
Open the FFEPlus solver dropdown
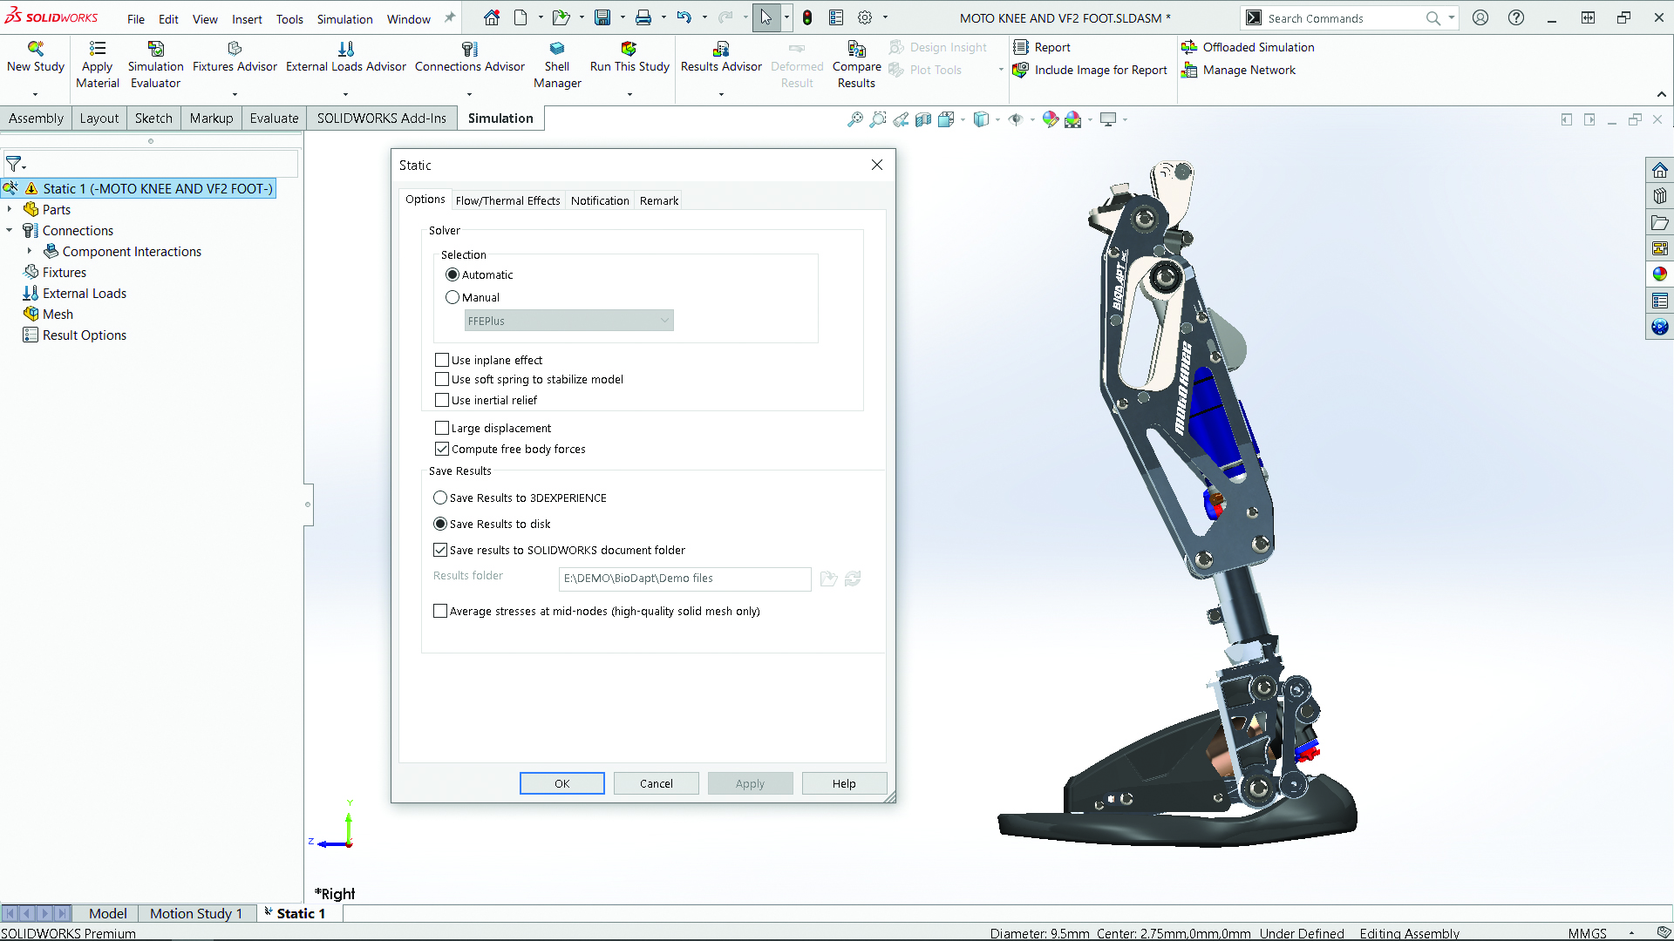(568, 321)
